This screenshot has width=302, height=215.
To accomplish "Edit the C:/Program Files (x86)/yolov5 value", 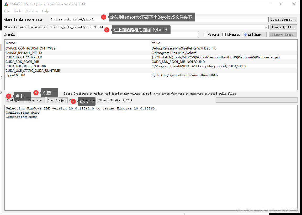I will [174, 53].
